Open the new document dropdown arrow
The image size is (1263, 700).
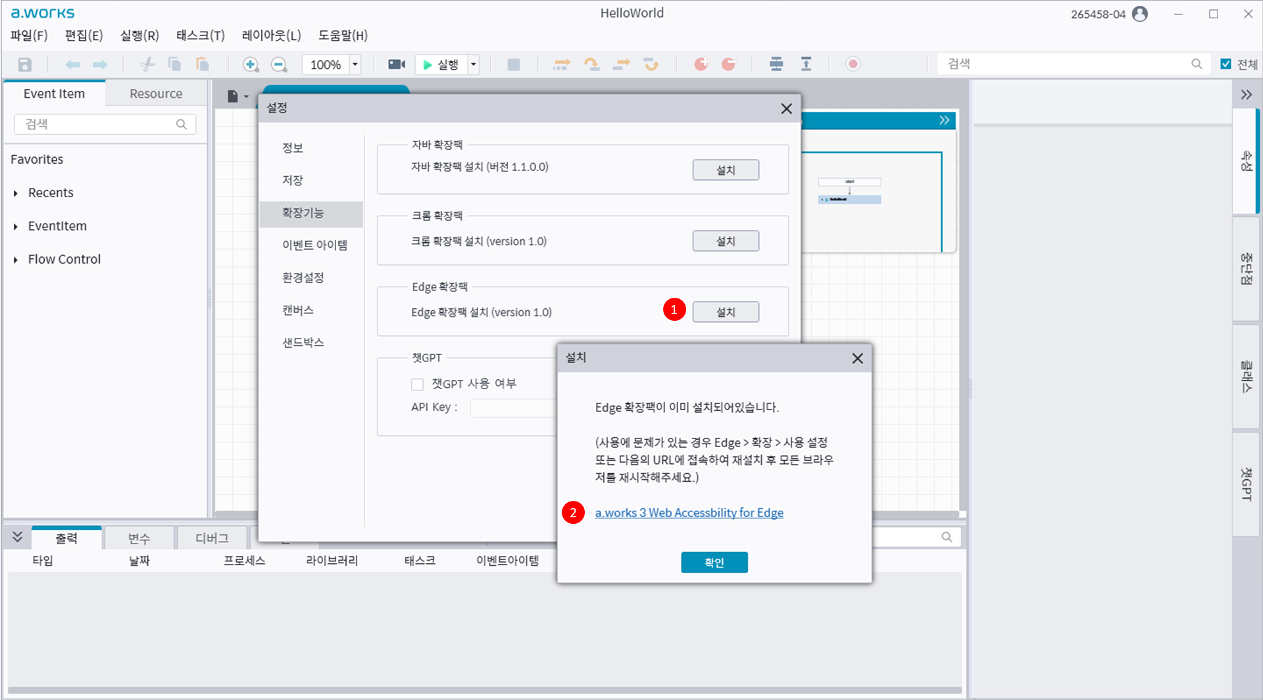coord(247,97)
